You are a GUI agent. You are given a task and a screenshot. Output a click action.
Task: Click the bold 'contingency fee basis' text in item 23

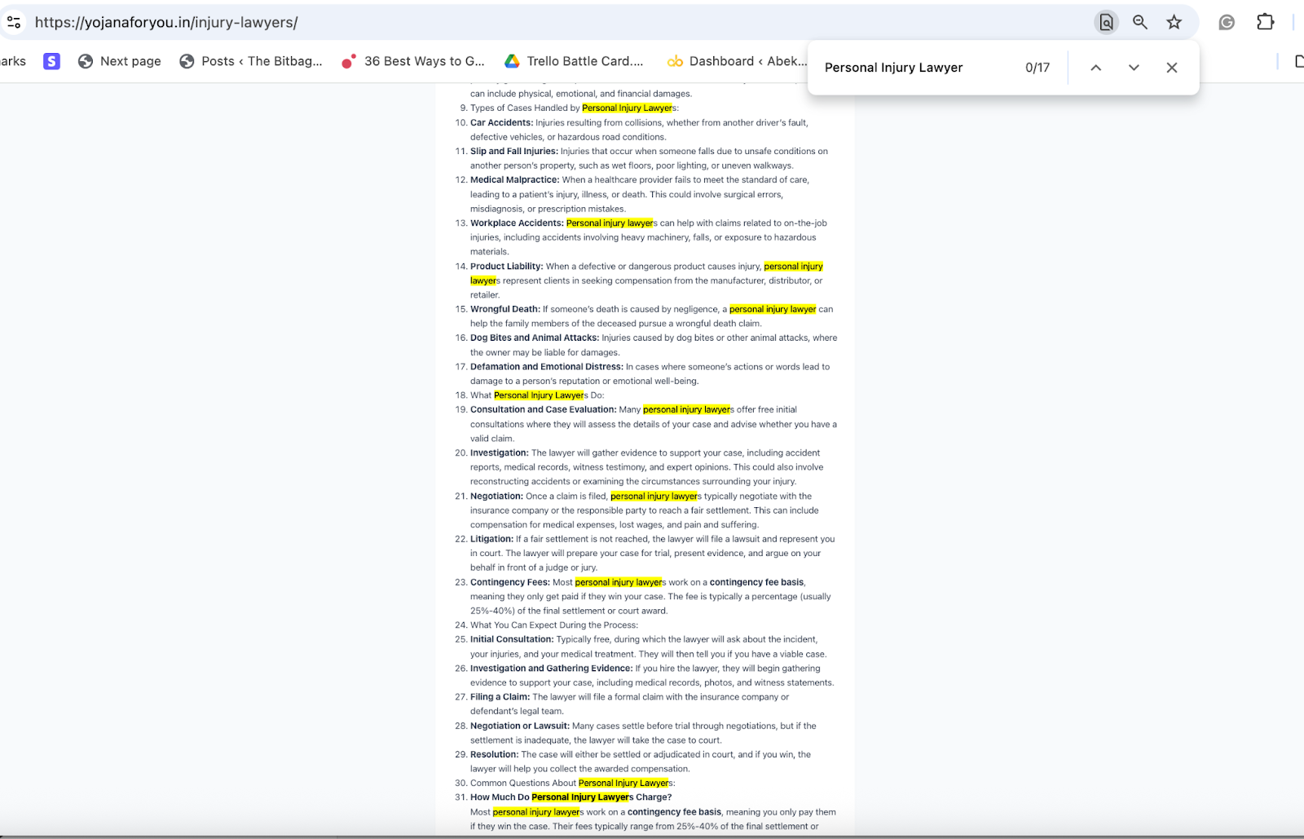point(756,582)
